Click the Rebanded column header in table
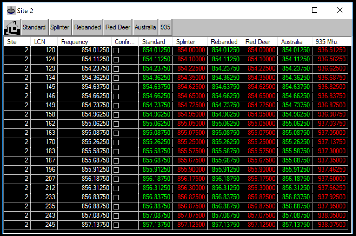Image resolution: width=356 pixels, height=236 pixels. coord(225,42)
